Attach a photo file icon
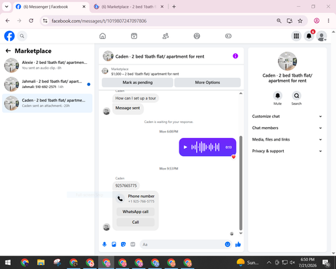 coord(114,244)
